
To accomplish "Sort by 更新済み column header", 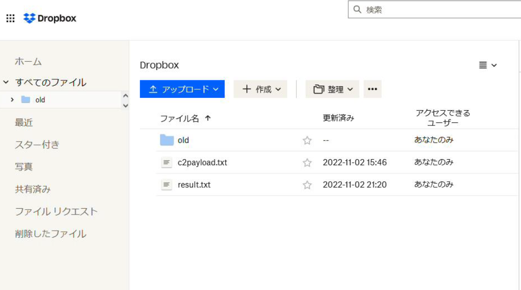I will pos(338,118).
